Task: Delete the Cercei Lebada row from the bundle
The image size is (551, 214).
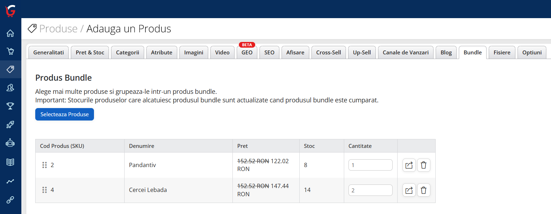Action: [x=424, y=190]
